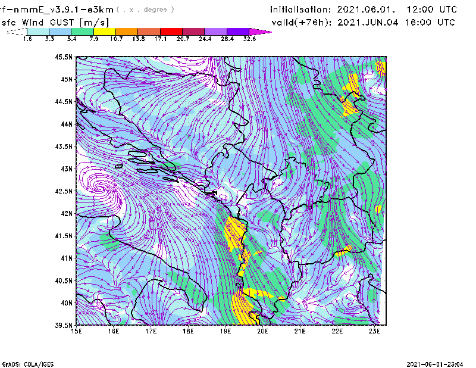
Task: Click latitude label 40.5N
Action: coord(64,281)
